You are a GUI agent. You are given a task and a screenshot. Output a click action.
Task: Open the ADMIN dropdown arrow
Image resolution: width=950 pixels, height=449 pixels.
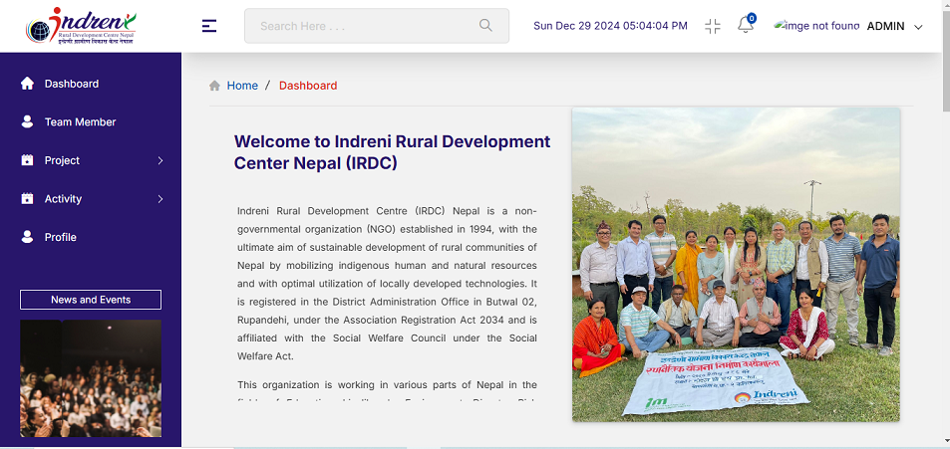918,27
